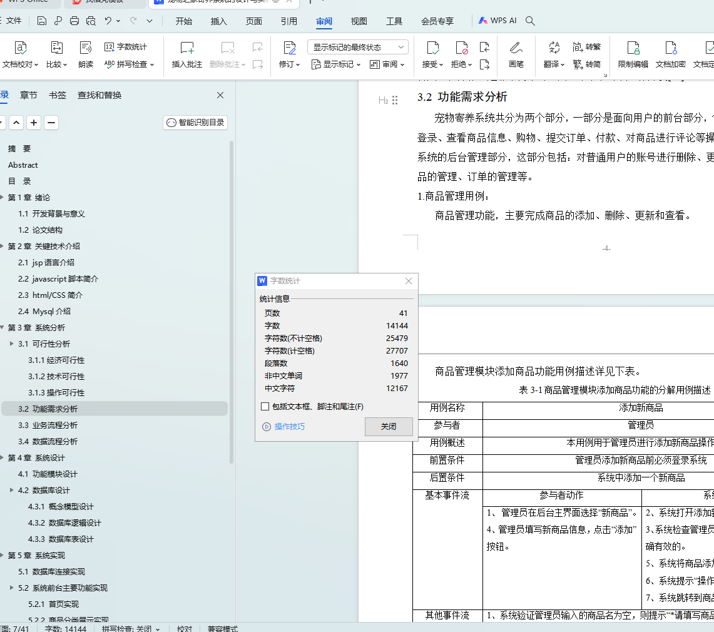The height and width of the screenshot is (632, 714).
Task: Click the 关闭 button in word count dialog
Action: [389, 427]
